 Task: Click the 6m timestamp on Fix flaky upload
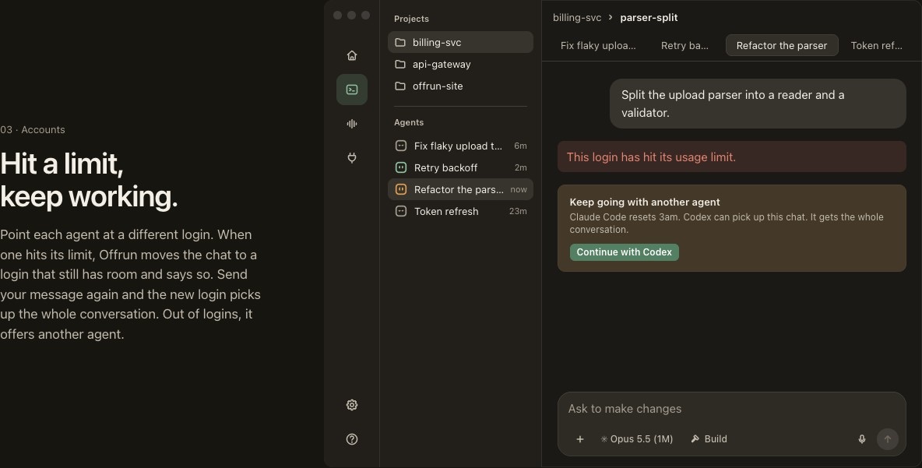520,146
